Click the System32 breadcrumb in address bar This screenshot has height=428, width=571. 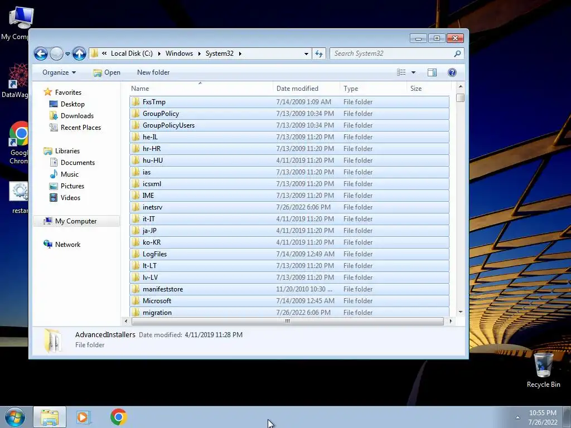coord(219,53)
